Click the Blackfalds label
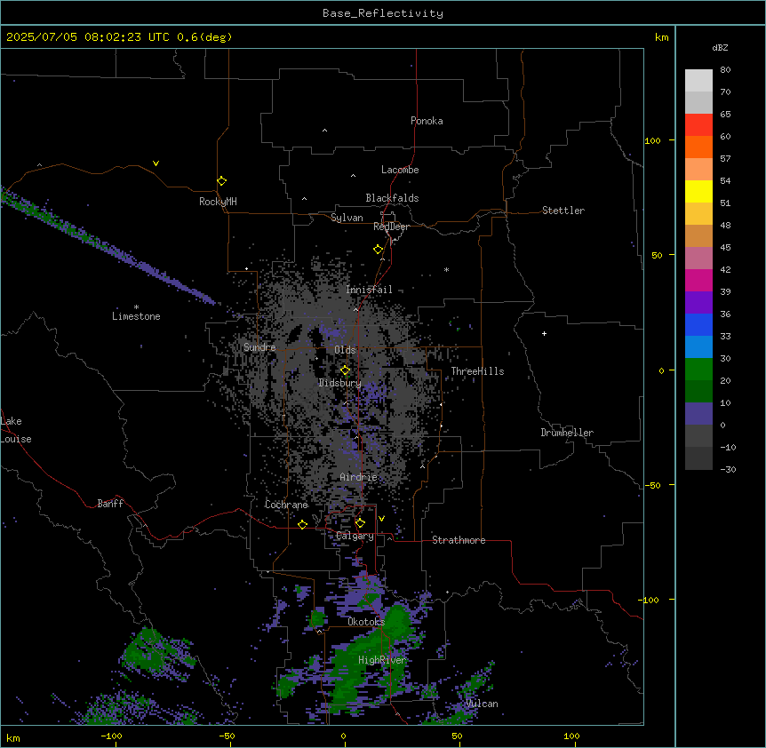 (392, 198)
